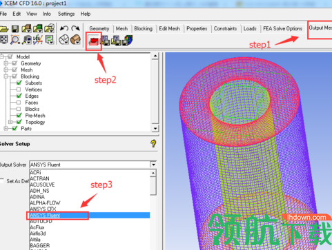Click solver list scroll up arrow

pos(153,173)
